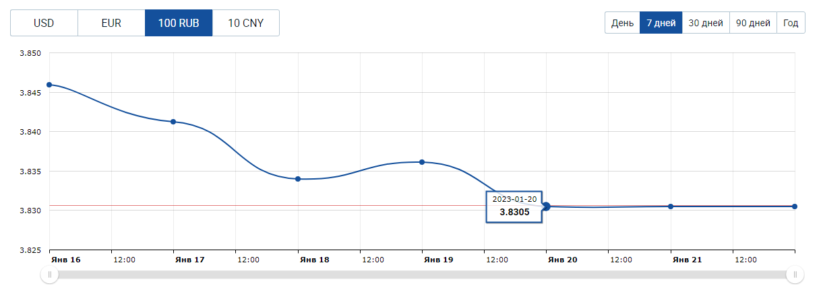Viewport: 821px width, 300px height.
Task: Click the last data point on the line
Action: tap(795, 207)
